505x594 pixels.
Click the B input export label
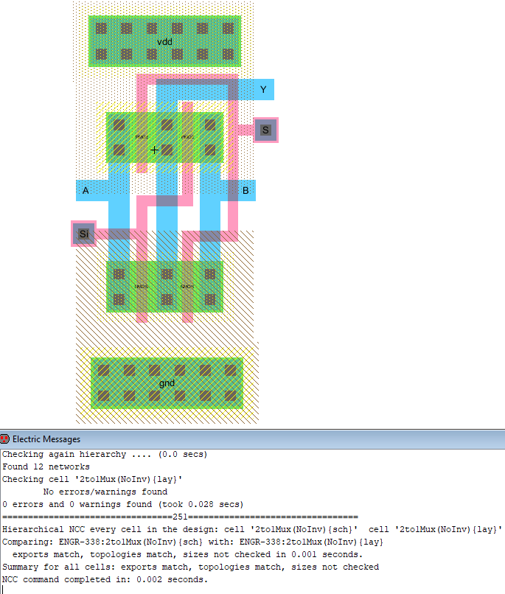pyautogui.click(x=245, y=191)
